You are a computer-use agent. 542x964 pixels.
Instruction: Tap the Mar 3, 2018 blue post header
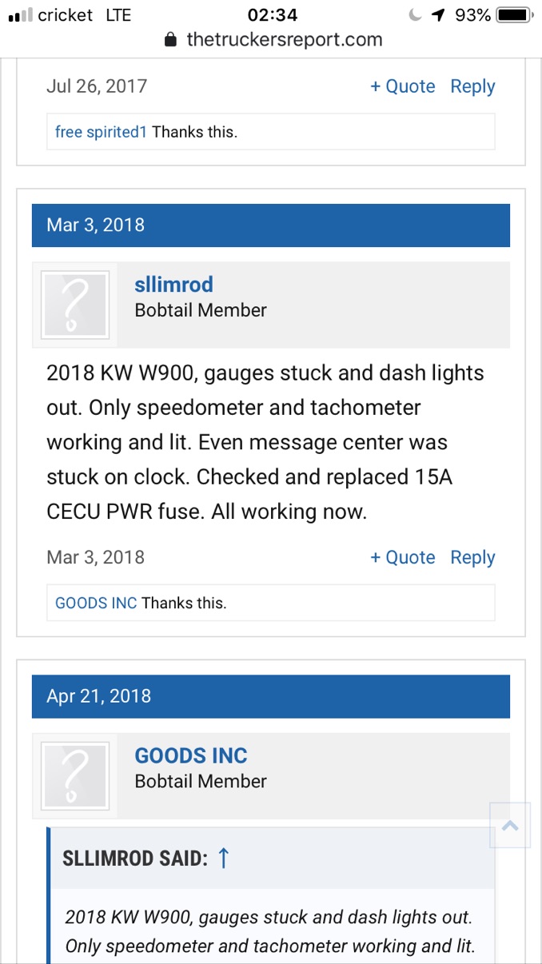click(270, 225)
